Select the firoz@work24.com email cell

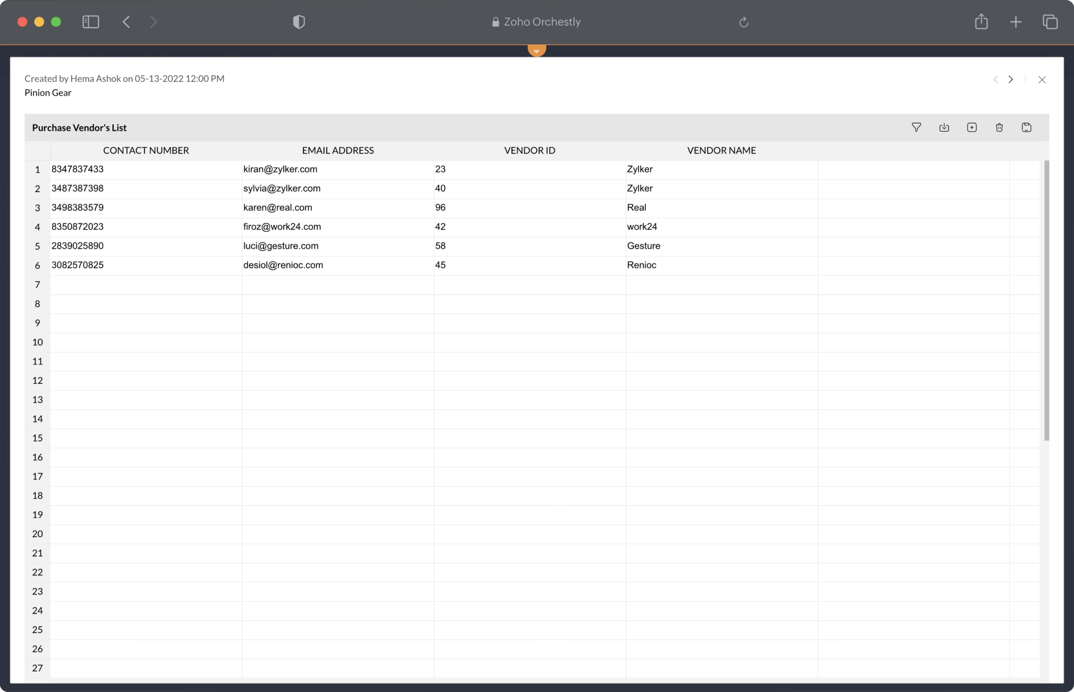tap(338, 227)
